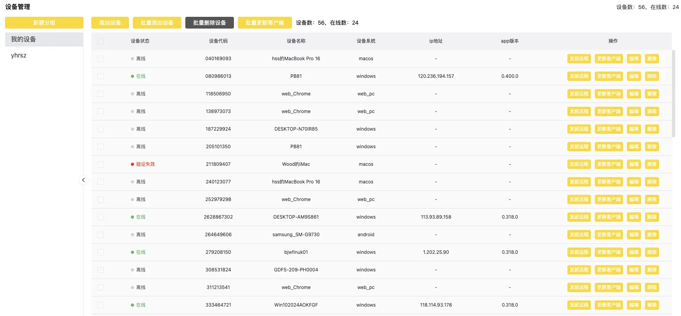The width and height of the screenshot is (681, 316).
Task: Tick the checkbox for samsung_SM-G9730 device
Action: pos(101,235)
